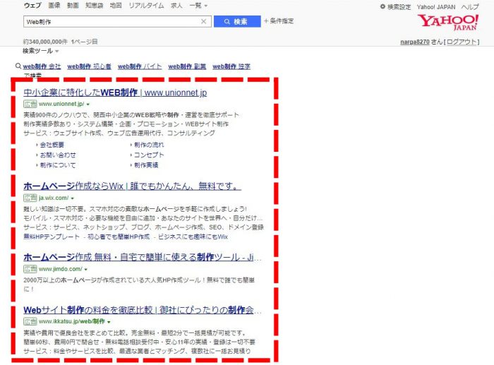Open the コンセプト sitelink
This screenshot has width=494, height=365.
click(x=149, y=155)
